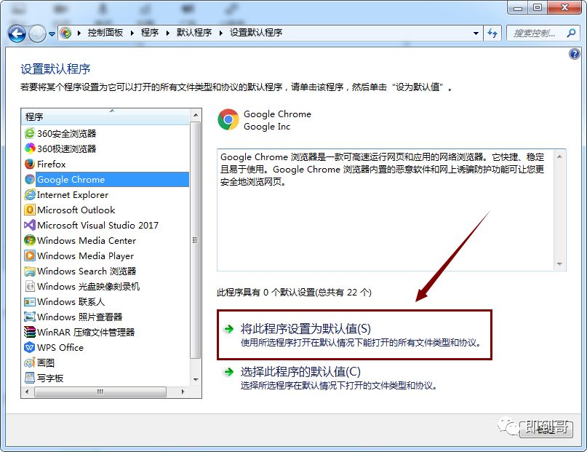Screen dimensions: 587x452
Task: Expand the arrow after 控制面板 breadcrumb
Action: point(132,33)
